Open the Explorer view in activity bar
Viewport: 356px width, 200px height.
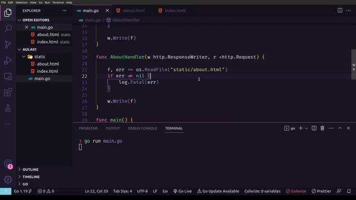8,12
